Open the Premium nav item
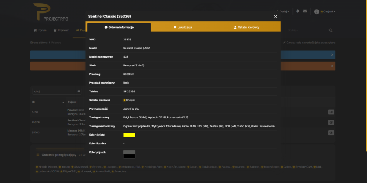Screen dimensions: 367x183 (x=61, y=30)
